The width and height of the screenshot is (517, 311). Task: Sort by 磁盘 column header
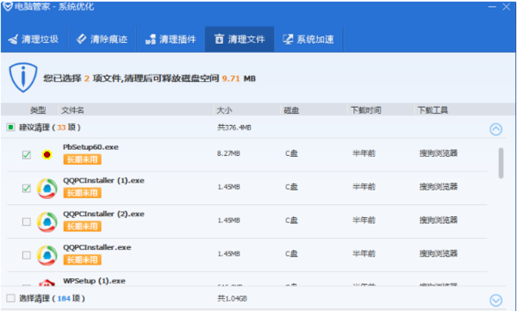tap(291, 110)
